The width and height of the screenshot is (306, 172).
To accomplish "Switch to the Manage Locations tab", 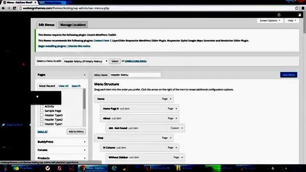I will 73,25.
